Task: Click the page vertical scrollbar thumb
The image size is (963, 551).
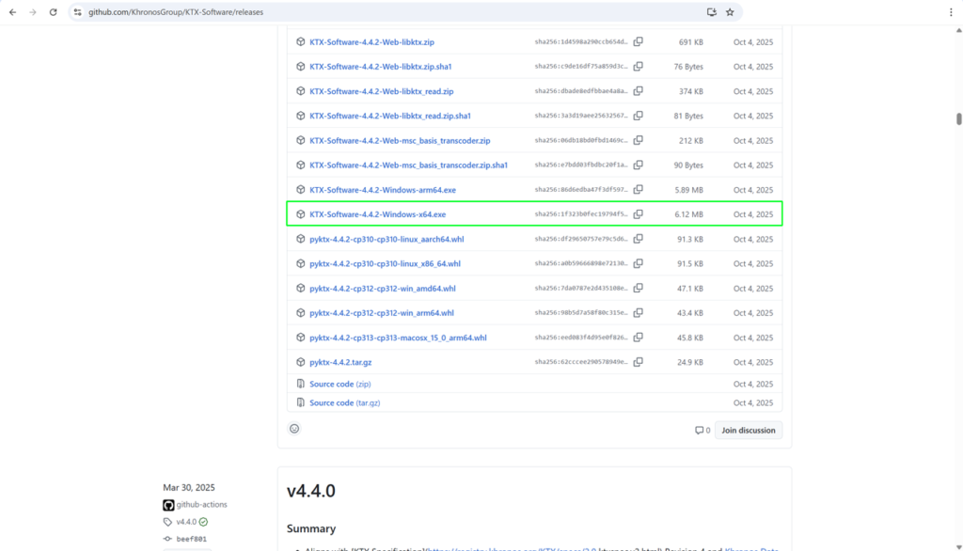Action: coord(958,118)
